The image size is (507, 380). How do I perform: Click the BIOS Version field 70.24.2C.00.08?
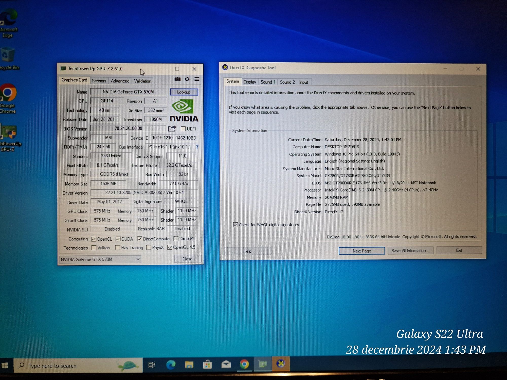coord(128,128)
